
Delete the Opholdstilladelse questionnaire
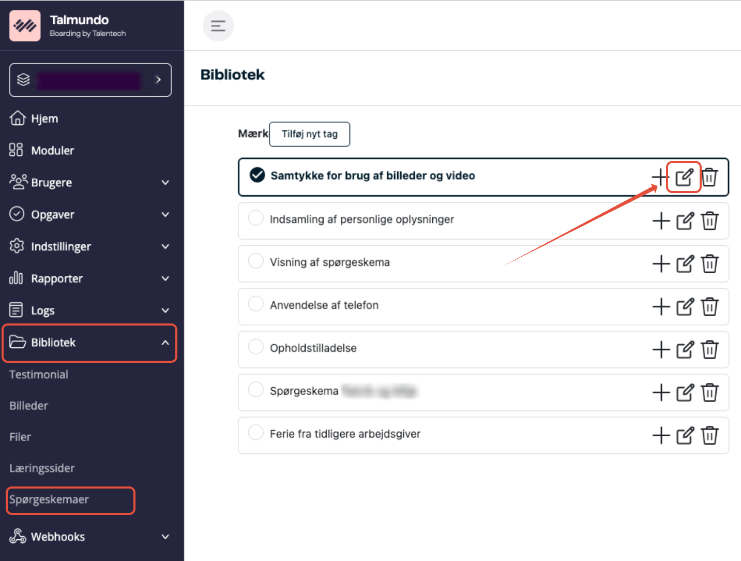[x=709, y=350]
